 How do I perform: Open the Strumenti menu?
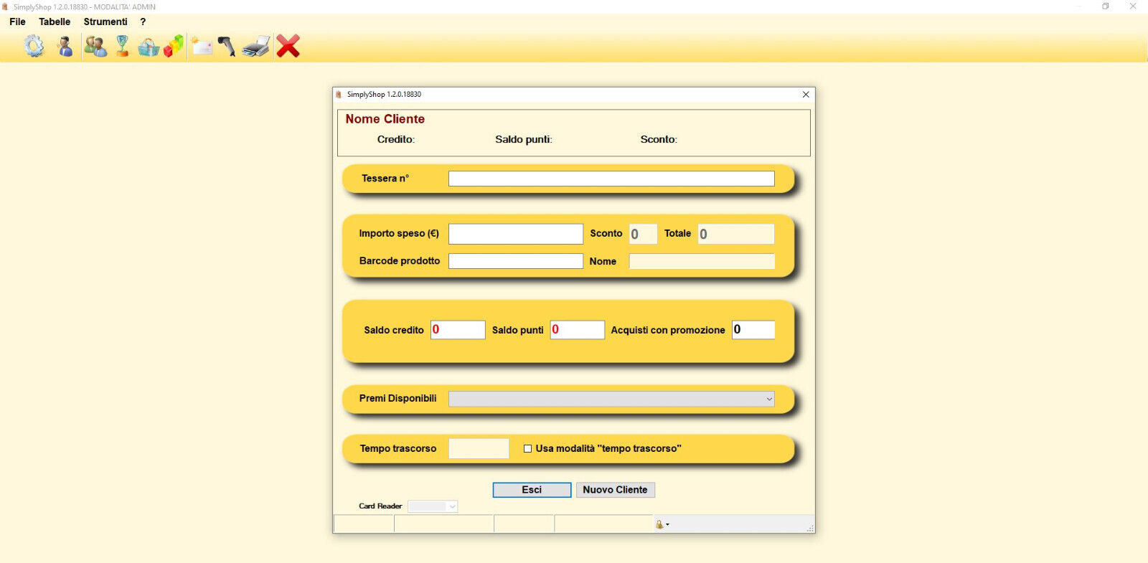point(105,22)
